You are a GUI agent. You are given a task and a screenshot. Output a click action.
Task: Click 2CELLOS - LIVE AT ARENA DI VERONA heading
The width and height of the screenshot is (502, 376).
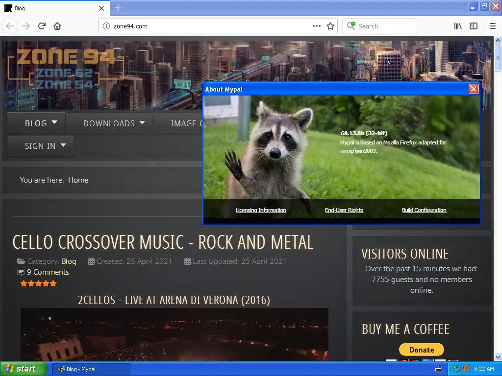coord(174,300)
